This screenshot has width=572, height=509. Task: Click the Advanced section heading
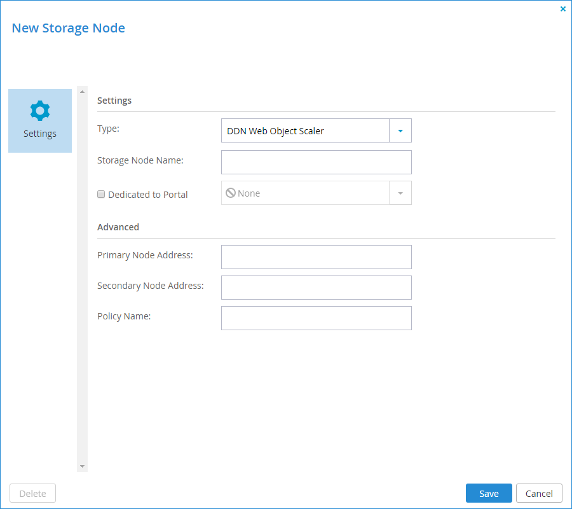point(118,227)
